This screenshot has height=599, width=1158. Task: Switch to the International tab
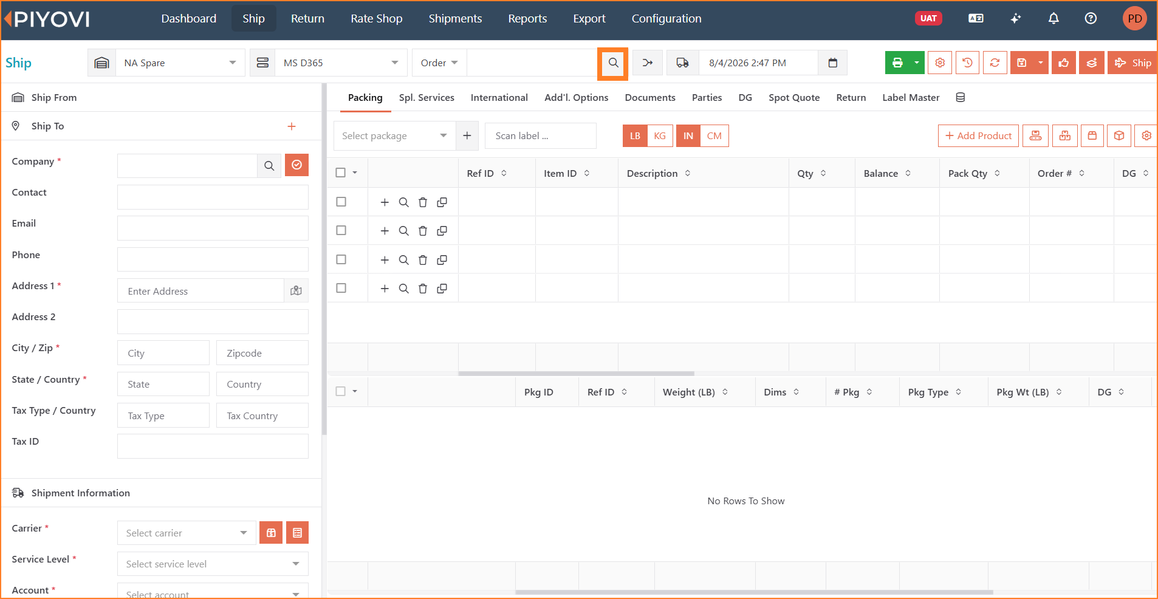pyautogui.click(x=499, y=98)
